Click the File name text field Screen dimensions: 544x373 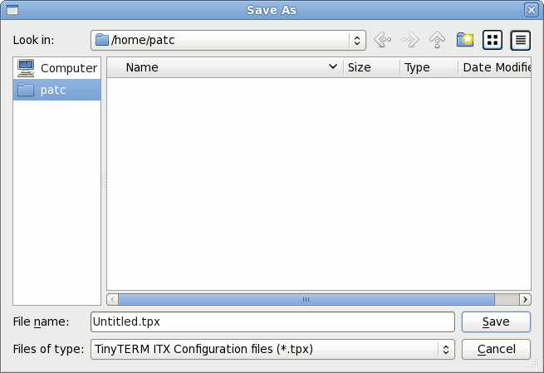[x=272, y=321]
